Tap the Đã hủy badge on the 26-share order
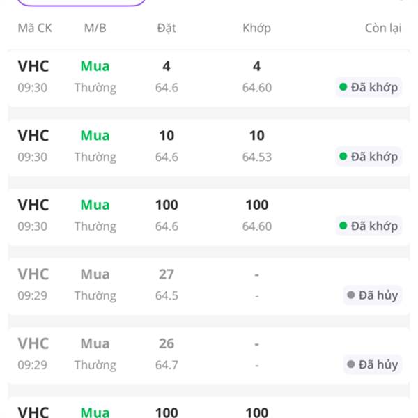Screen dimensions: 418x418 [x=373, y=364]
